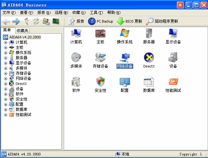Open the 安全性 shield icon in main pane
Screen dimensions: 208x158
[100, 85]
